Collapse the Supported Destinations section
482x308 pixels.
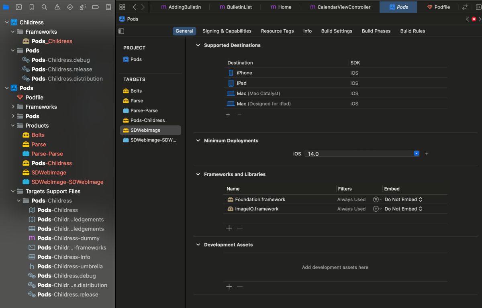[198, 45]
